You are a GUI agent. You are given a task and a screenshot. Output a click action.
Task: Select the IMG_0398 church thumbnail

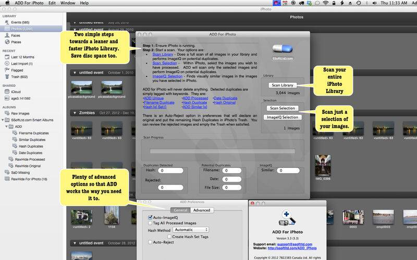(x=323, y=165)
